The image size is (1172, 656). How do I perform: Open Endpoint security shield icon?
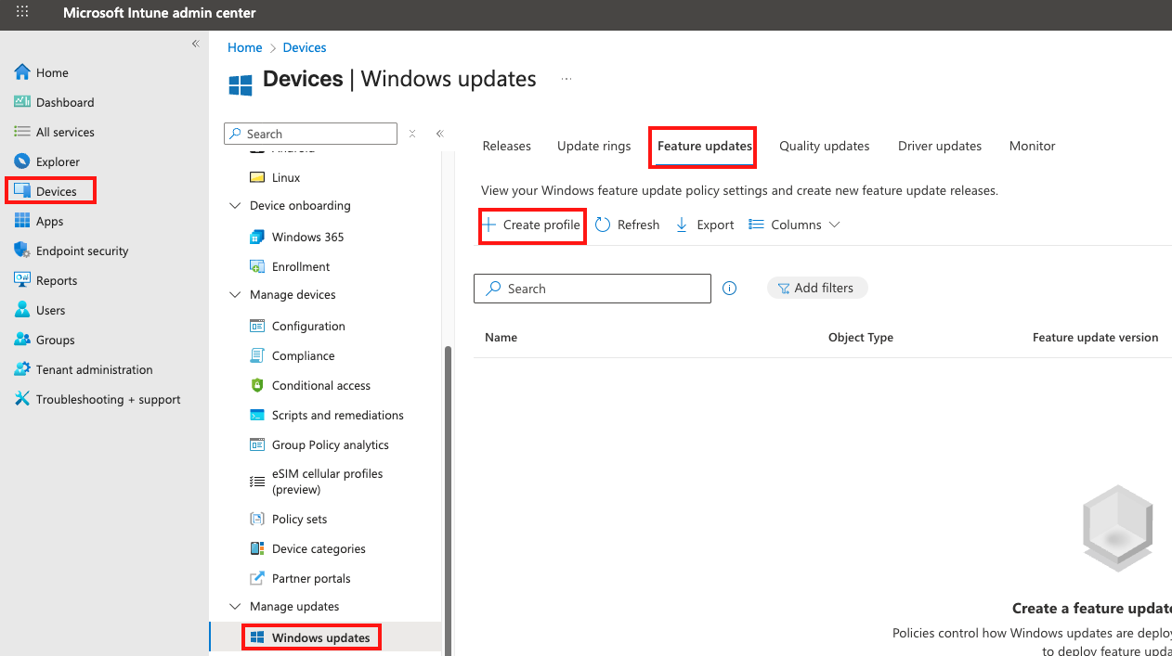22,251
